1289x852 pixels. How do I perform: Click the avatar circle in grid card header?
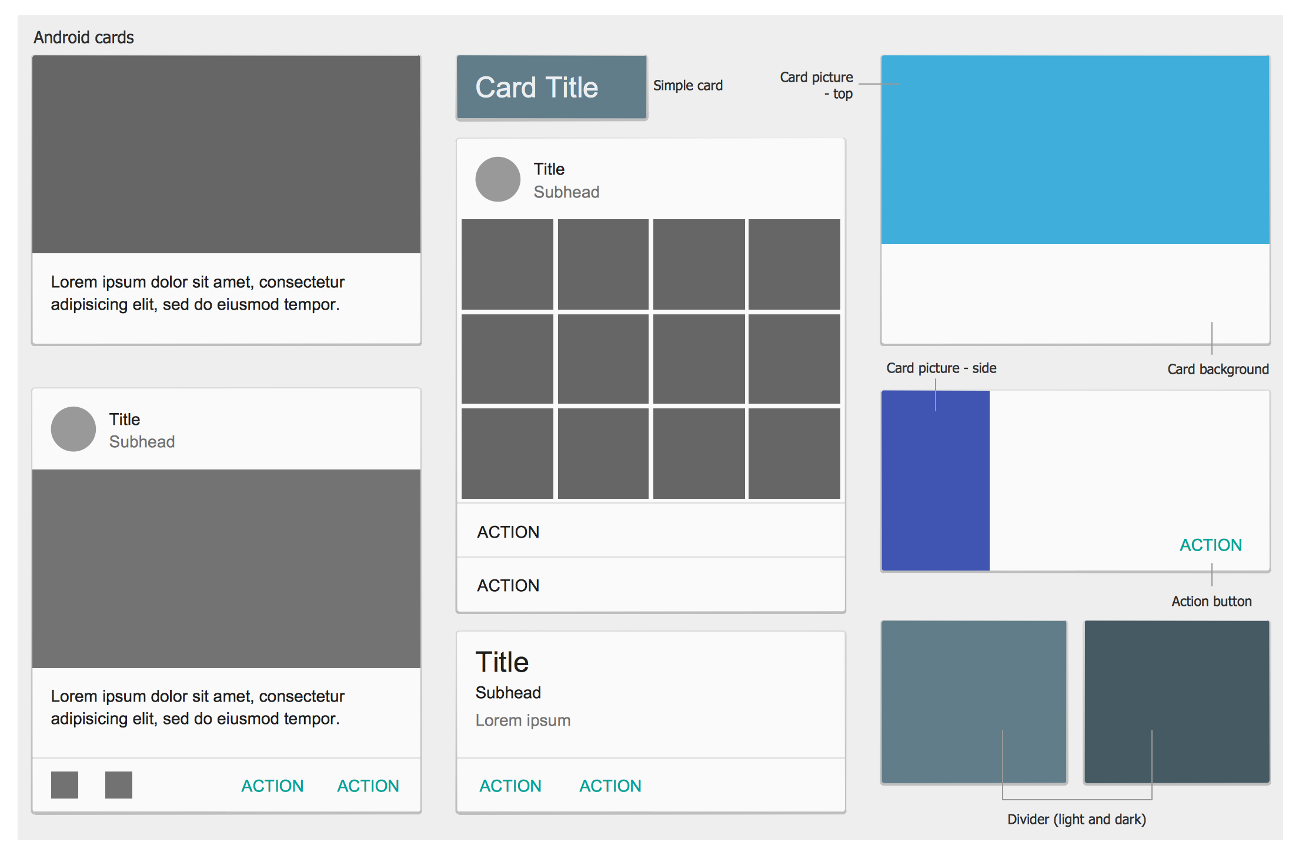[497, 179]
